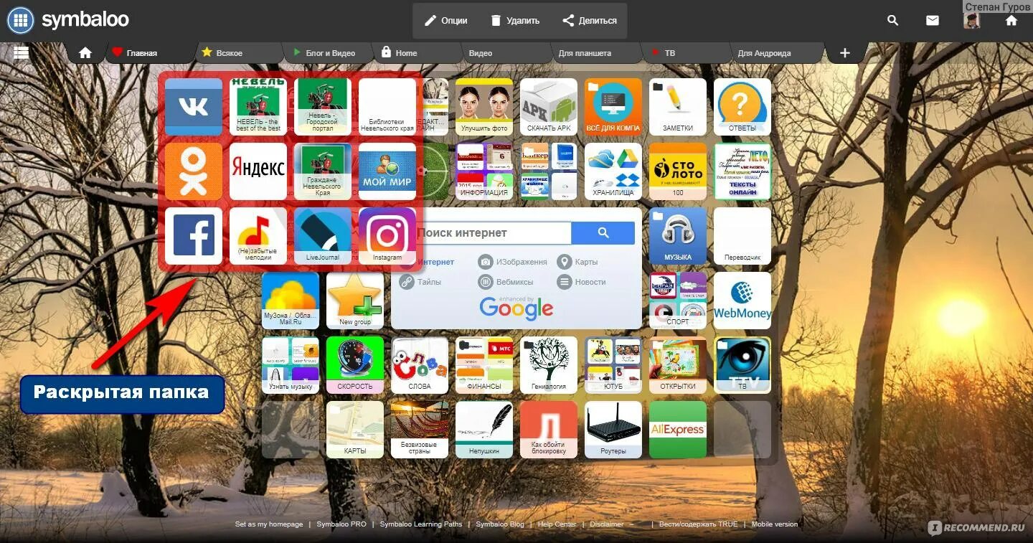
Task: Open the Безвизовые страны tile
Action: [420, 430]
